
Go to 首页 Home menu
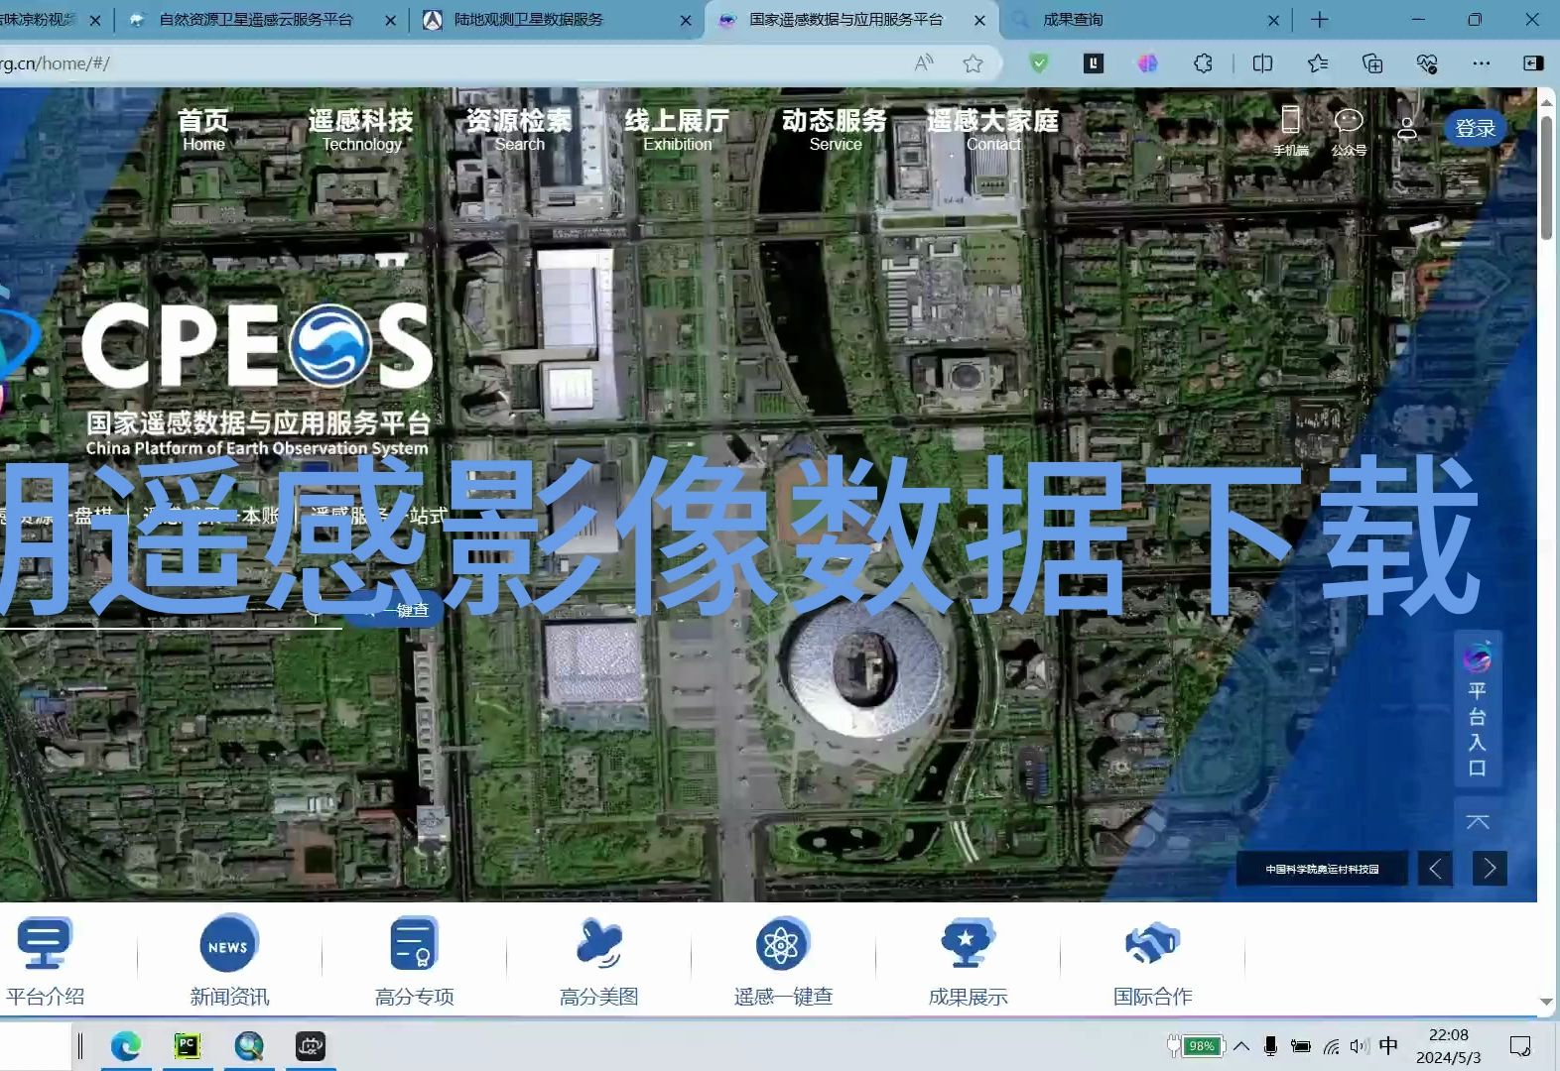click(203, 130)
